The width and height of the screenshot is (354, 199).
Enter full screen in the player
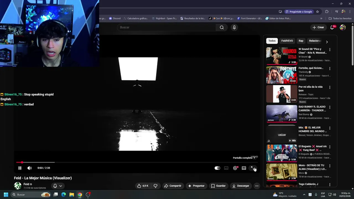(253, 168)
